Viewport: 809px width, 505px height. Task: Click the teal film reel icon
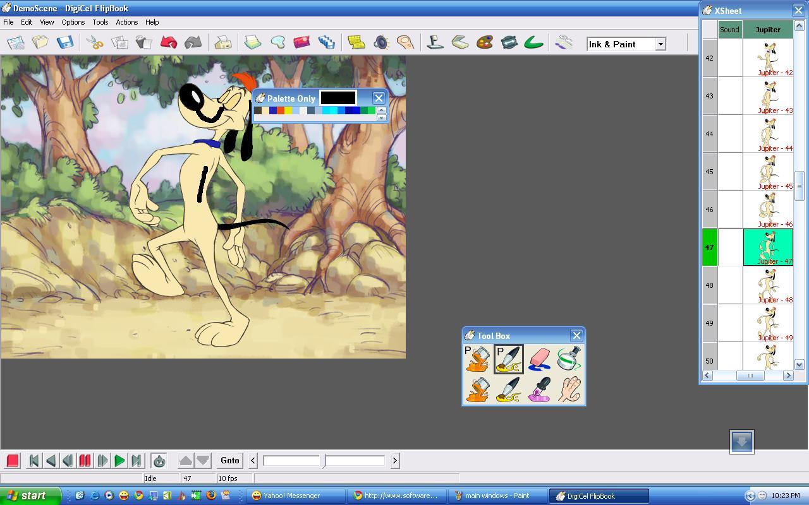(x=509, y=42)
